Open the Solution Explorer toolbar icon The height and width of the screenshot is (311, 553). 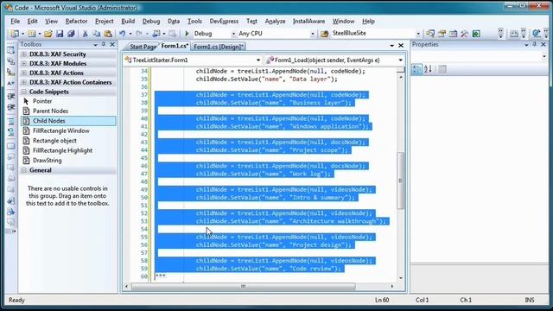[x=430, y=34]
